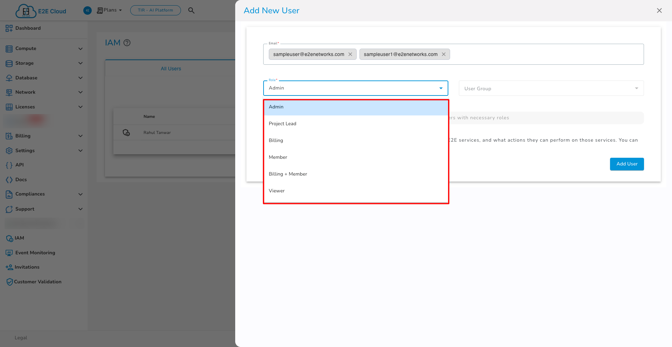This screenshot has height=347, width=672.
Task: Pick Billing + Member role
Action: [288, 174]
